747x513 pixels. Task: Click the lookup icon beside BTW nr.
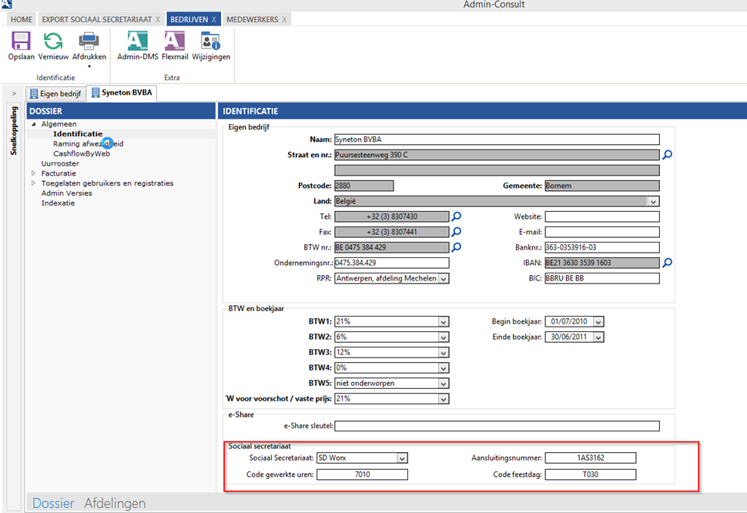457,247
